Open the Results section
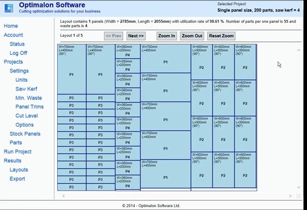This screenshot has width=307, height=210. tap(12, 160)
